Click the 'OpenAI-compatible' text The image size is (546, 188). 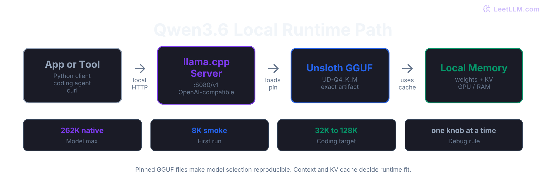click(x=206, y=92)
